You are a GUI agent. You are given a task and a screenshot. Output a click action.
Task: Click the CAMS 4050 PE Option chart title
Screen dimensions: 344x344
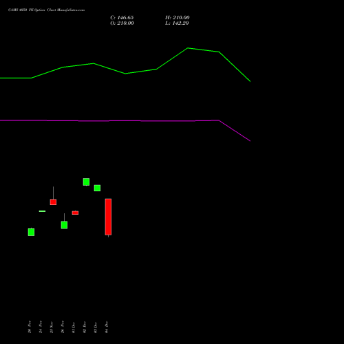tap(46, 10)
